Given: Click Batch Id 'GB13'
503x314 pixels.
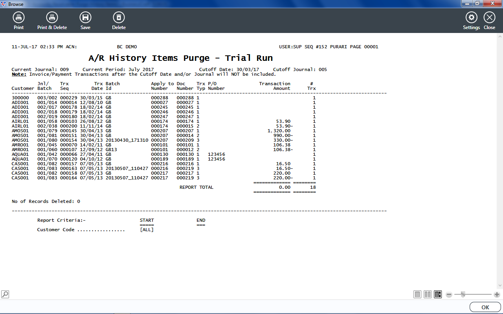Looking at the screenshot, I should point(111,150).
